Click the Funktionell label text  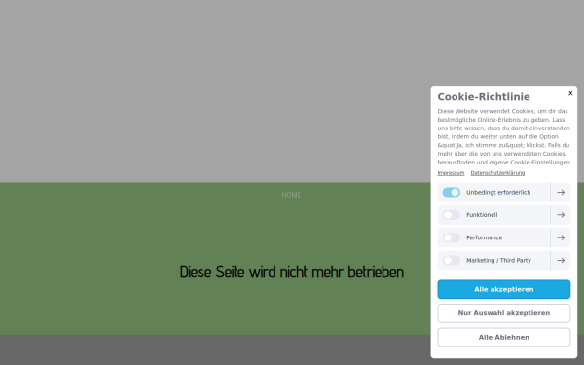click(x=482, y=215)
